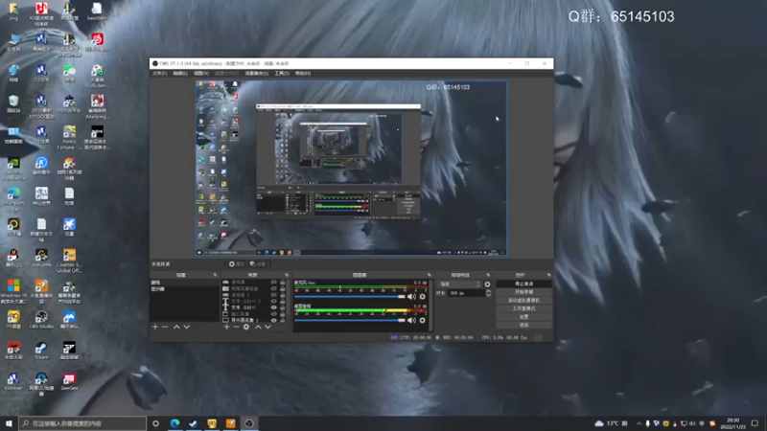
Task: Click the Windows taskbar search box
Action: 82,423
